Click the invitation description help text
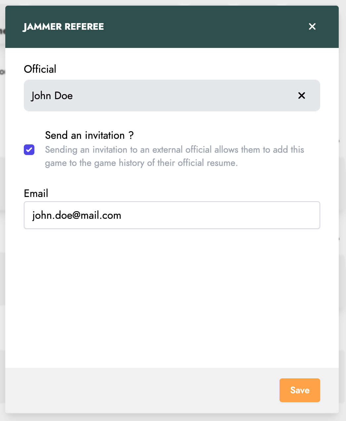346x421 pixels. pos(174,156)
